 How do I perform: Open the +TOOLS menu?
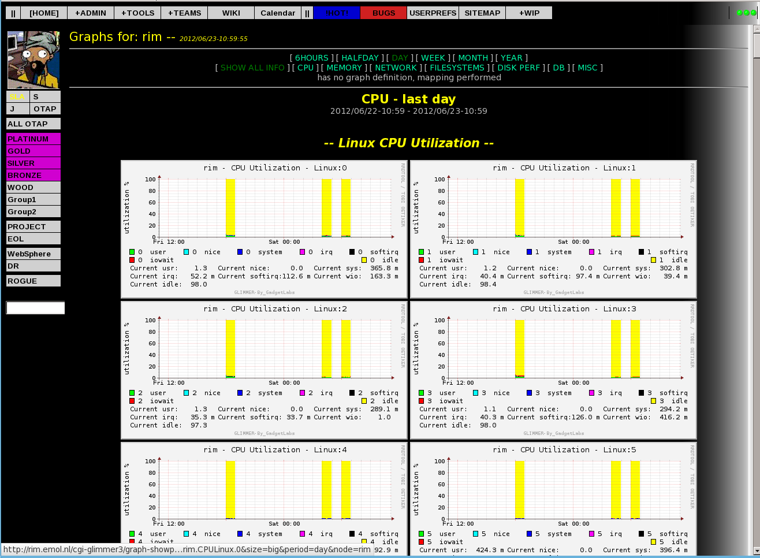(137, 13)
